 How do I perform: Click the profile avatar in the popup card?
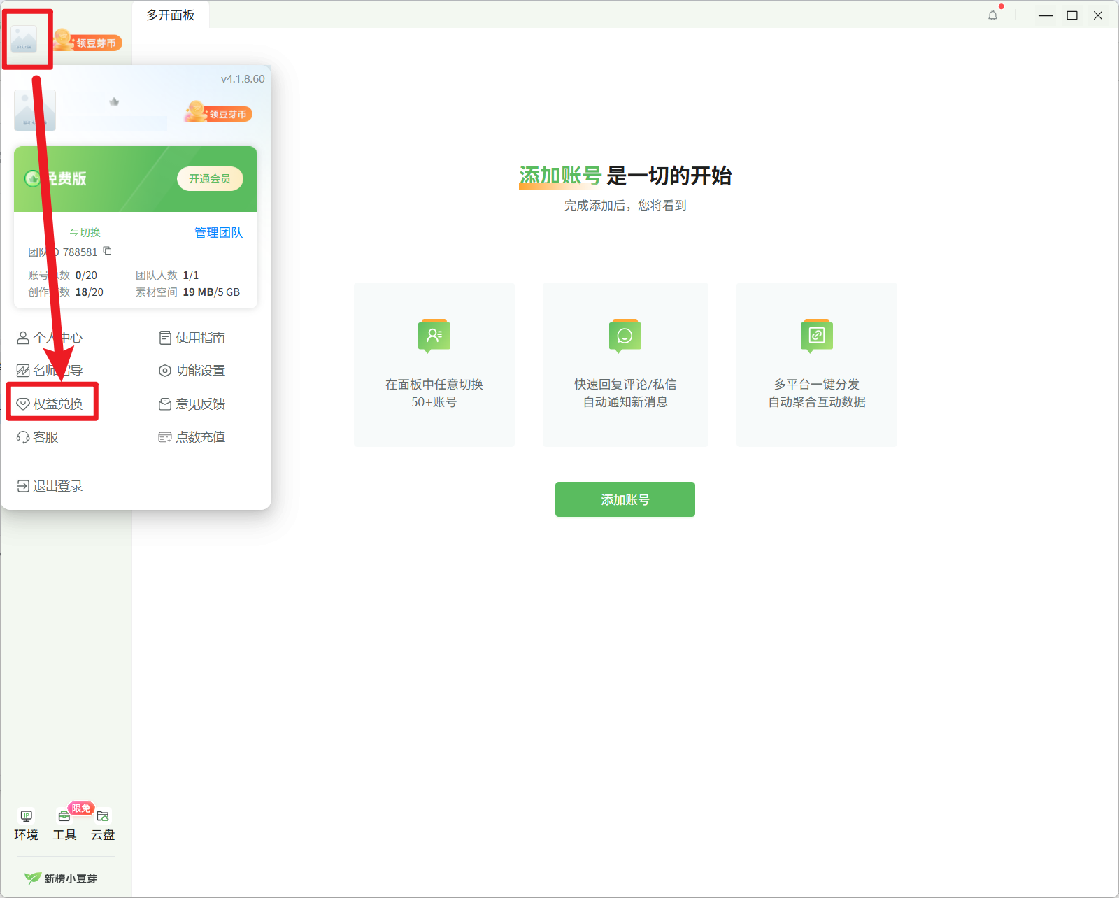click(34, 109)
